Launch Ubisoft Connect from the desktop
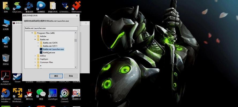The width and height of the screenshot is (238, 107). pyautogui.click(x=65, y=95)
